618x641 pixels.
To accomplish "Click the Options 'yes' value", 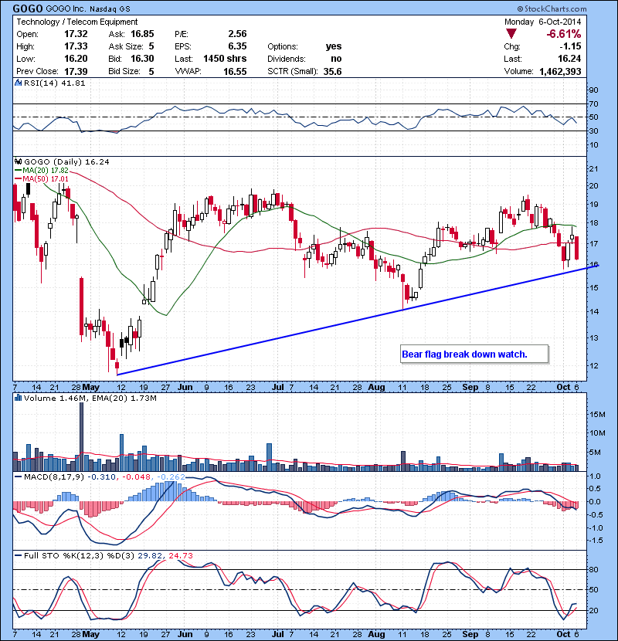I will pyautogui.click(x=334, y=46).
